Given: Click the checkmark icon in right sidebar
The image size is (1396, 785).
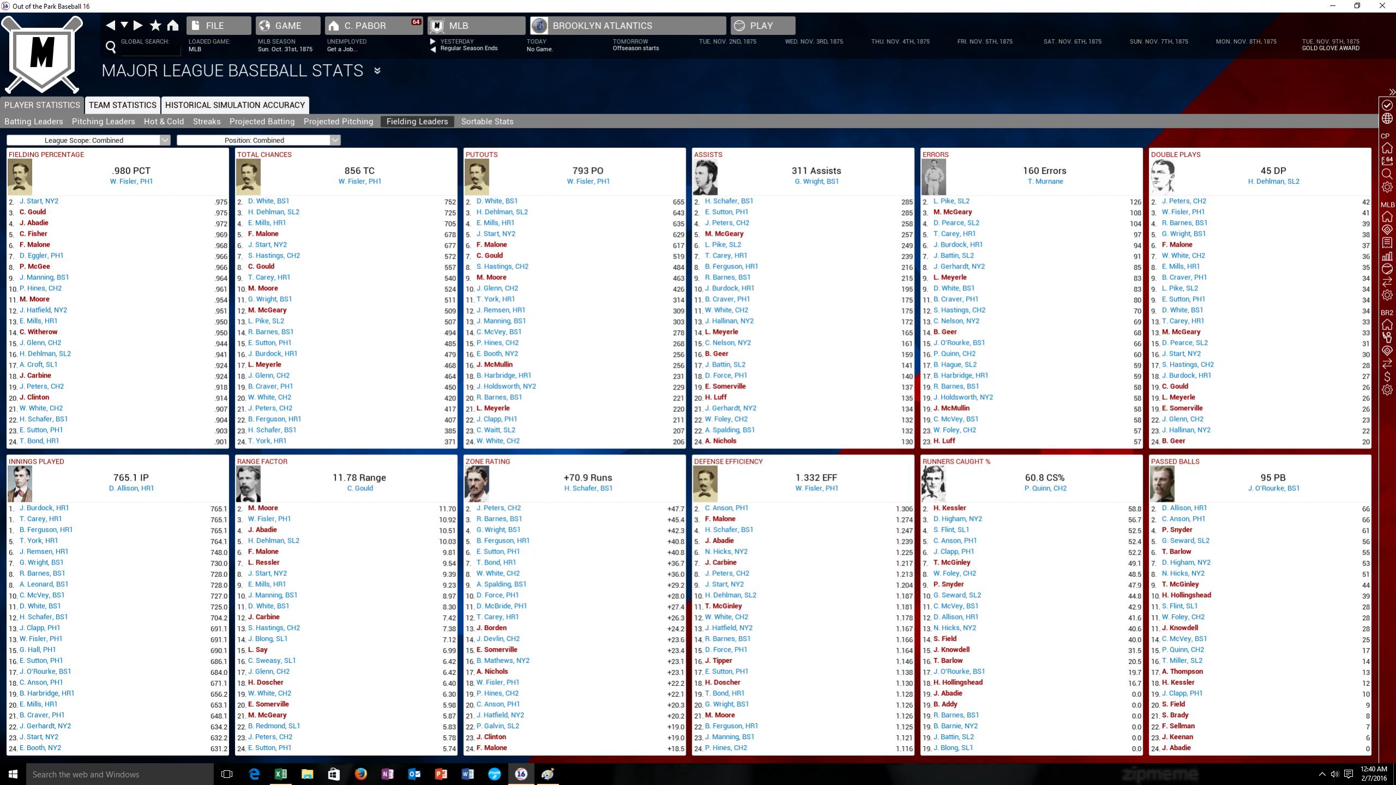Looking at the screenshot, I should point(1387,105).
